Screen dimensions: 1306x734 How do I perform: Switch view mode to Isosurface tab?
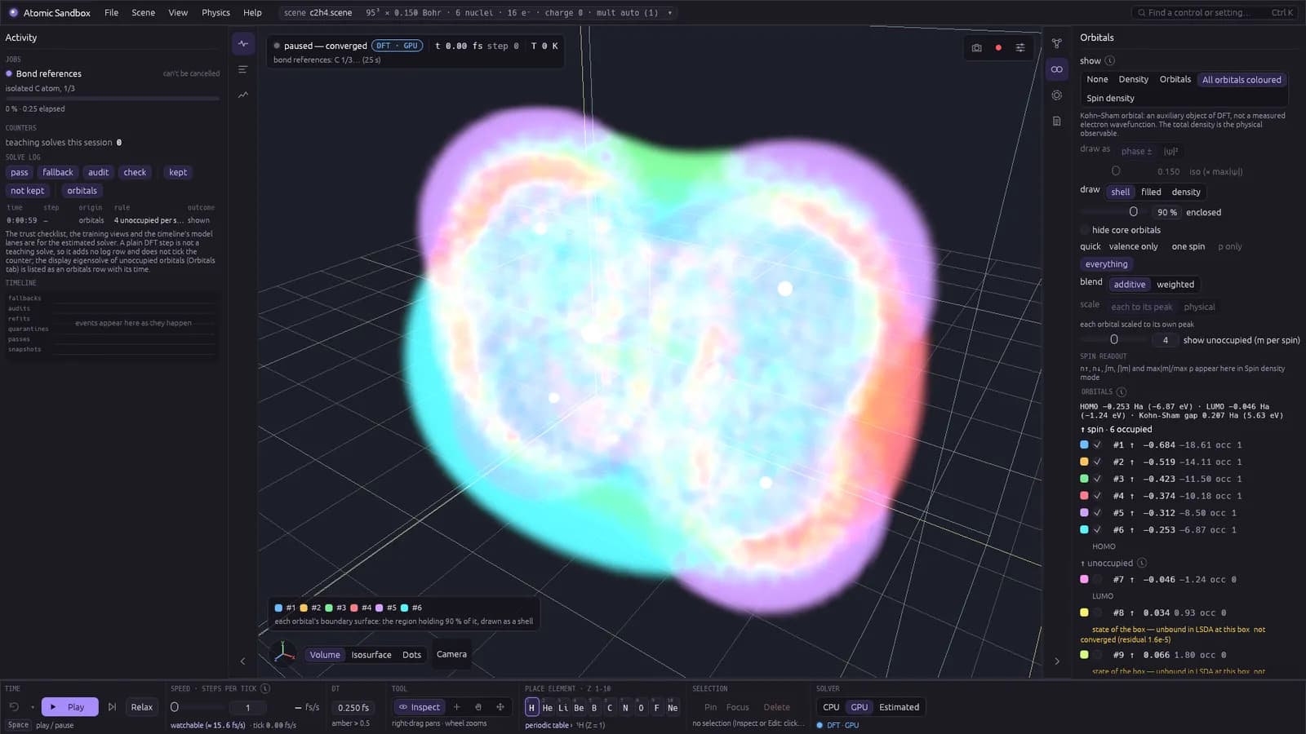click(x=371, y=655)
